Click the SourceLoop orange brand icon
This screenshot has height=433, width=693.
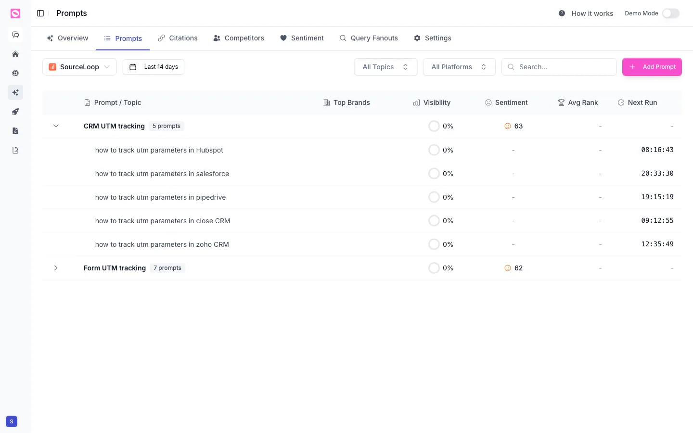pyautogui.click(x=52, y=67)
